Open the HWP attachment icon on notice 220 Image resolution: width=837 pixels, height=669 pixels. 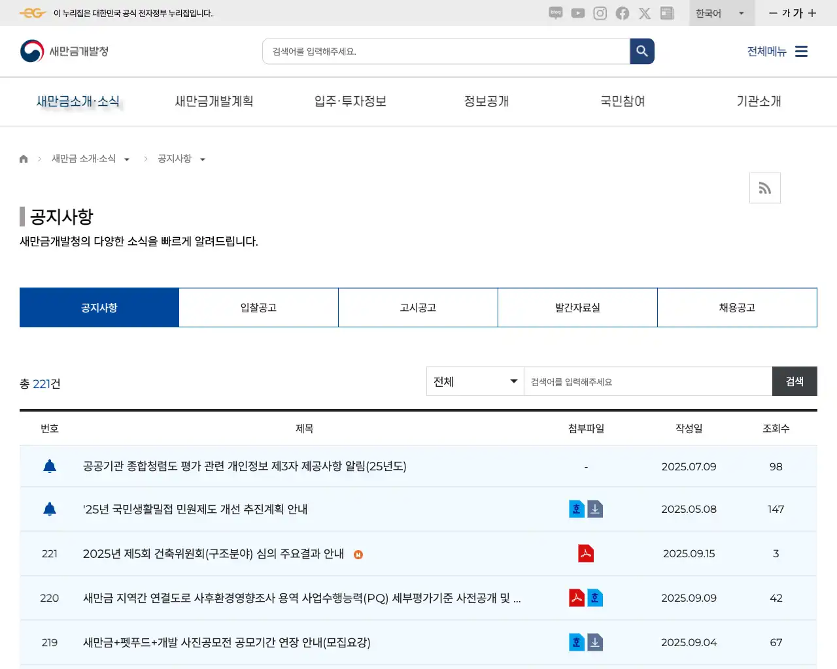(595, 597)
